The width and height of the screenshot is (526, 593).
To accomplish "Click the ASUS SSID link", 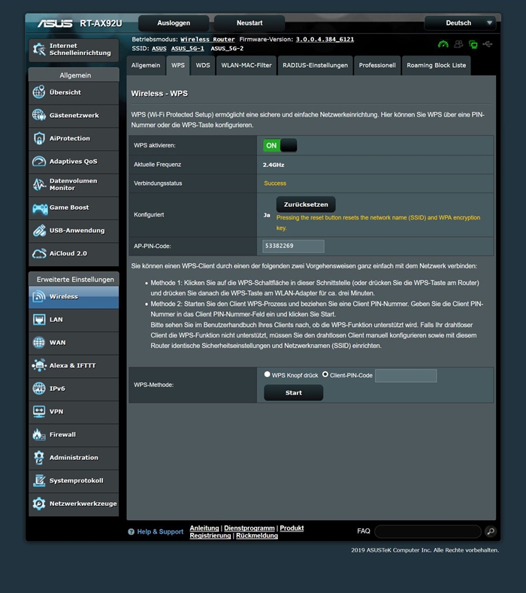I will [x=159, y=48].
